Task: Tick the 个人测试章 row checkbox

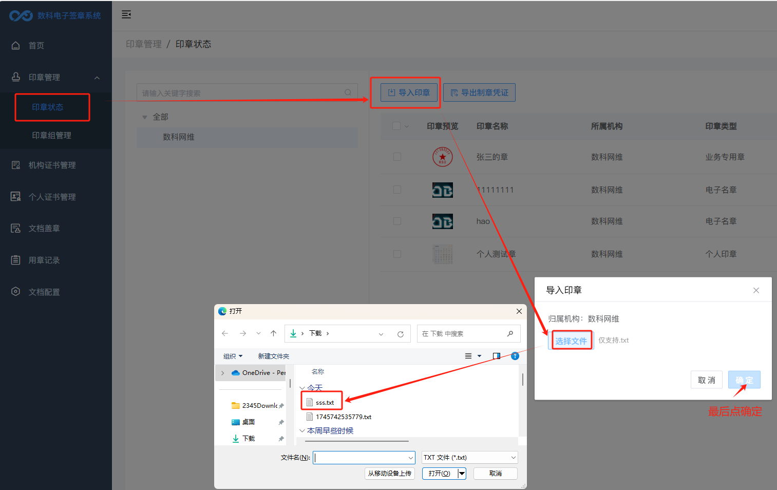Action: point(397,254)
